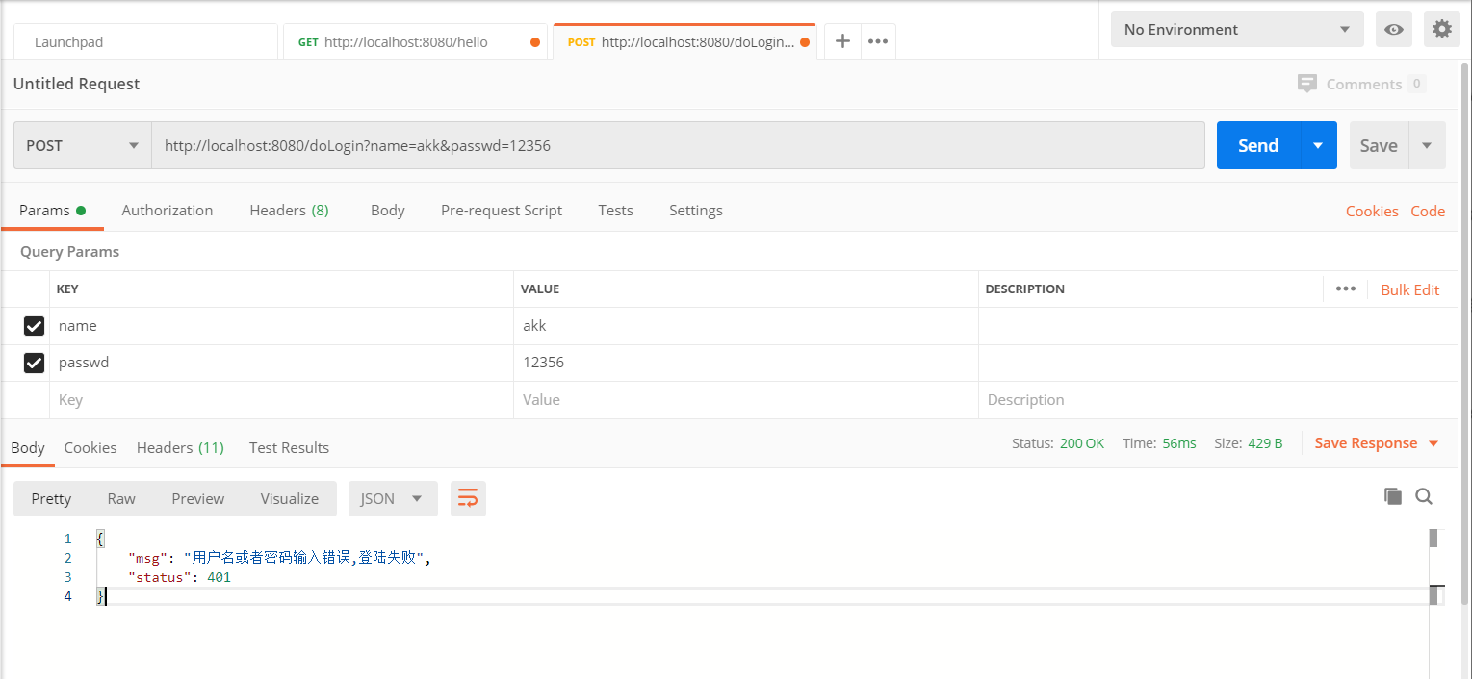Copy response body to clipboard
The width and height of the screenshot is (1472, 679).
pyautogui.click(x=1392, y=496)
